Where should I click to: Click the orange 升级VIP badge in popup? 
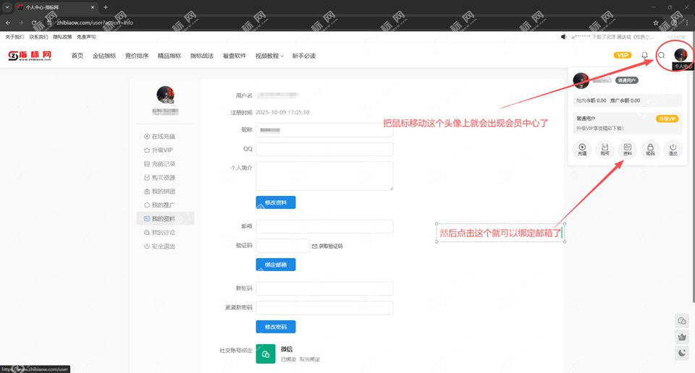coord(667,119)
